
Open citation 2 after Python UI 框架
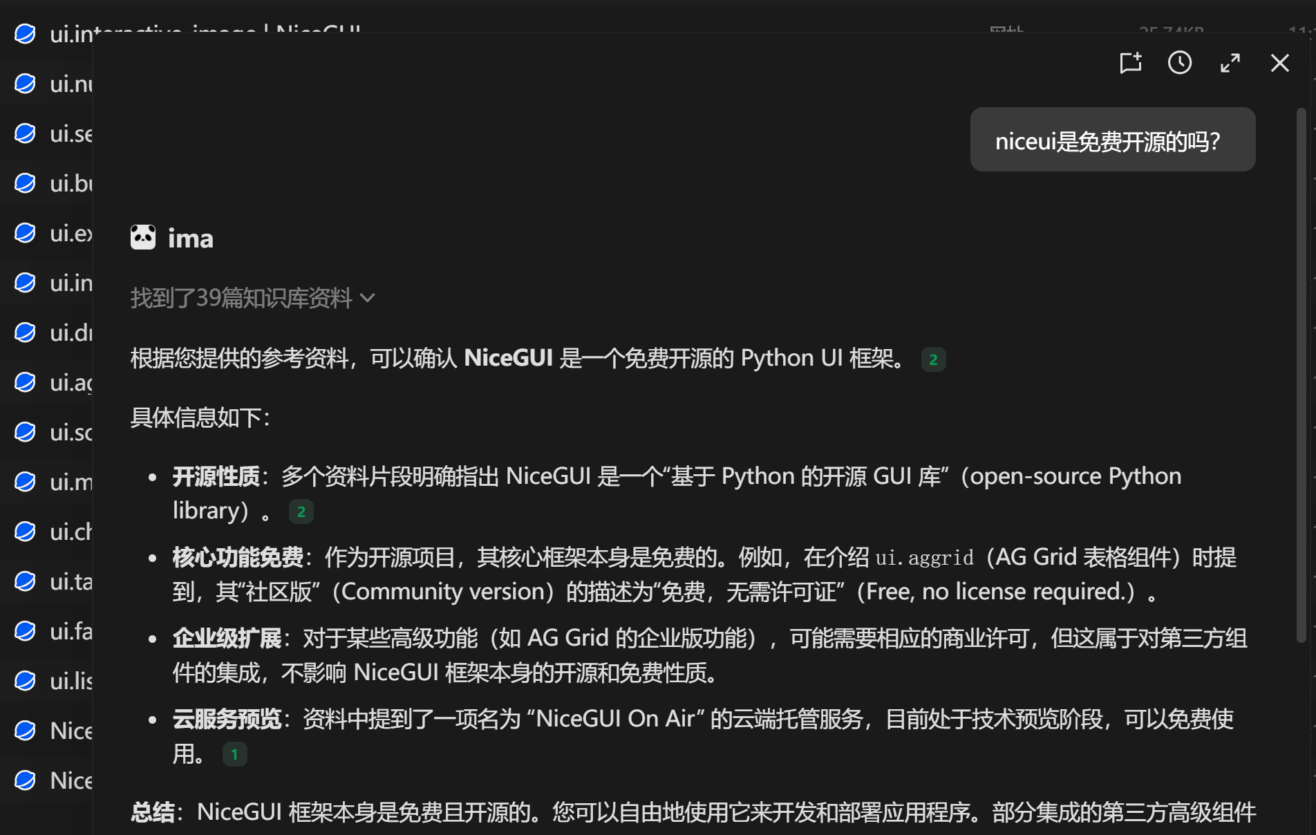click(933, 359)
